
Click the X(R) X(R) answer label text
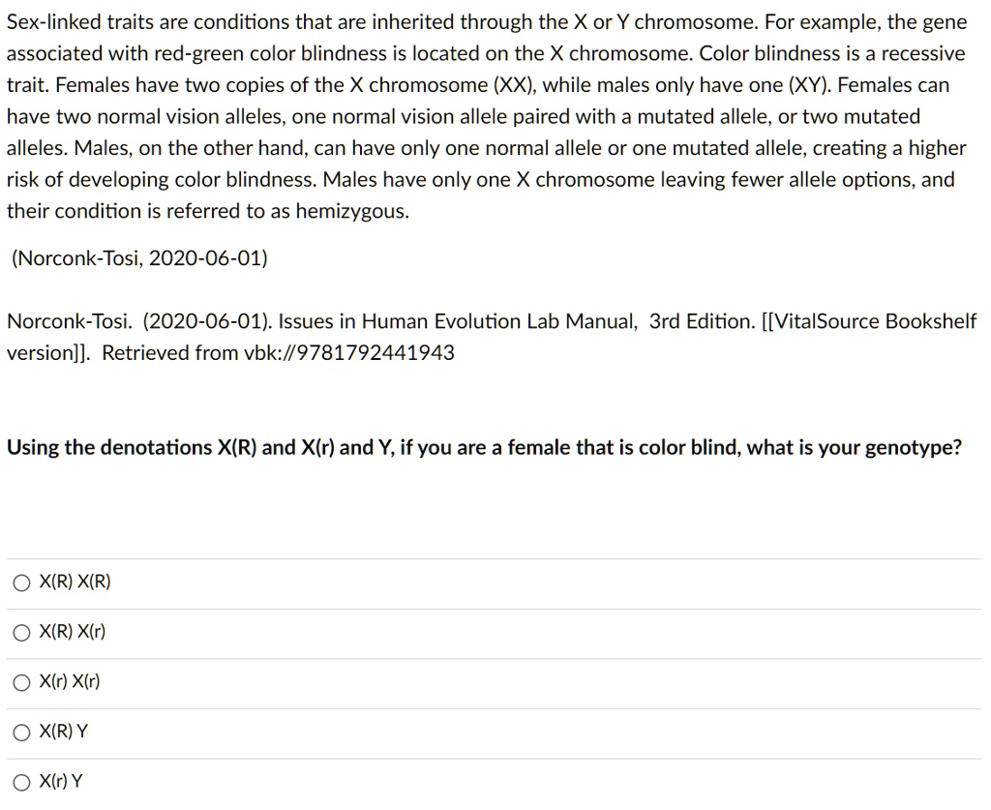[x=75, y=582]
